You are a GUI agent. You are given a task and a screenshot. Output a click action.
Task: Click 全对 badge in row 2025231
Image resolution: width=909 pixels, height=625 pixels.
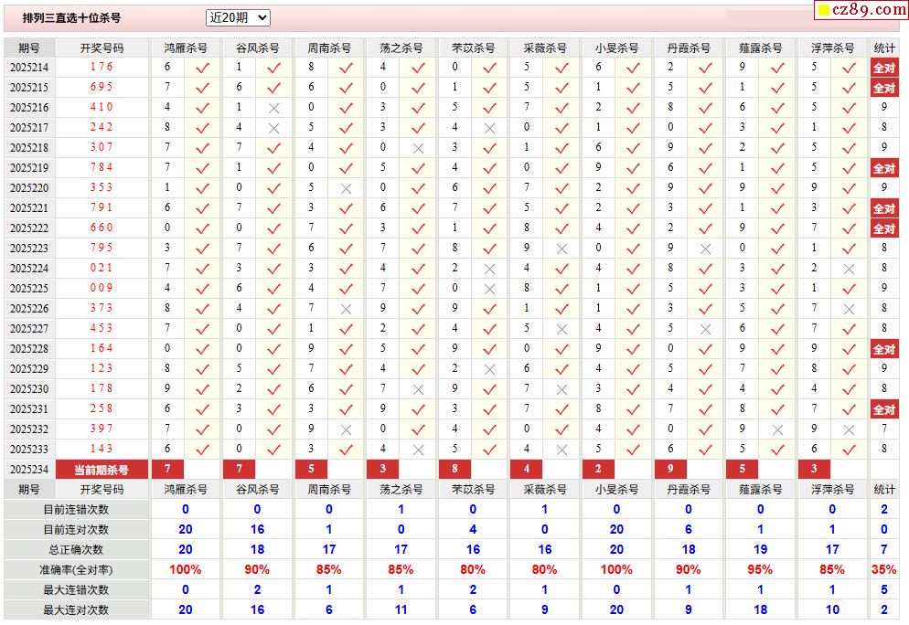[884, 409]
